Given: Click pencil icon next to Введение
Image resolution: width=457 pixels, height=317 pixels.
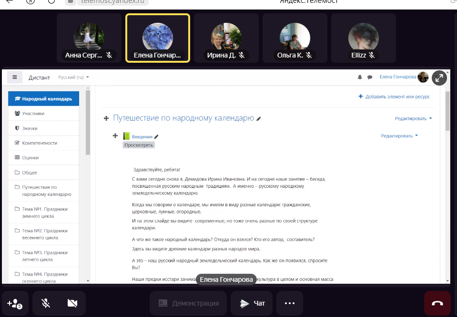Looking at the screenshot, I should point(156,137).
